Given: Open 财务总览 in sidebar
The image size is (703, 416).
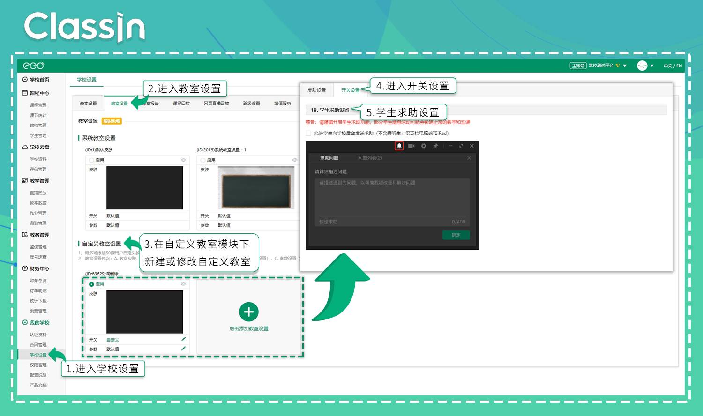Looking at the screenshot, I should 38,281.
